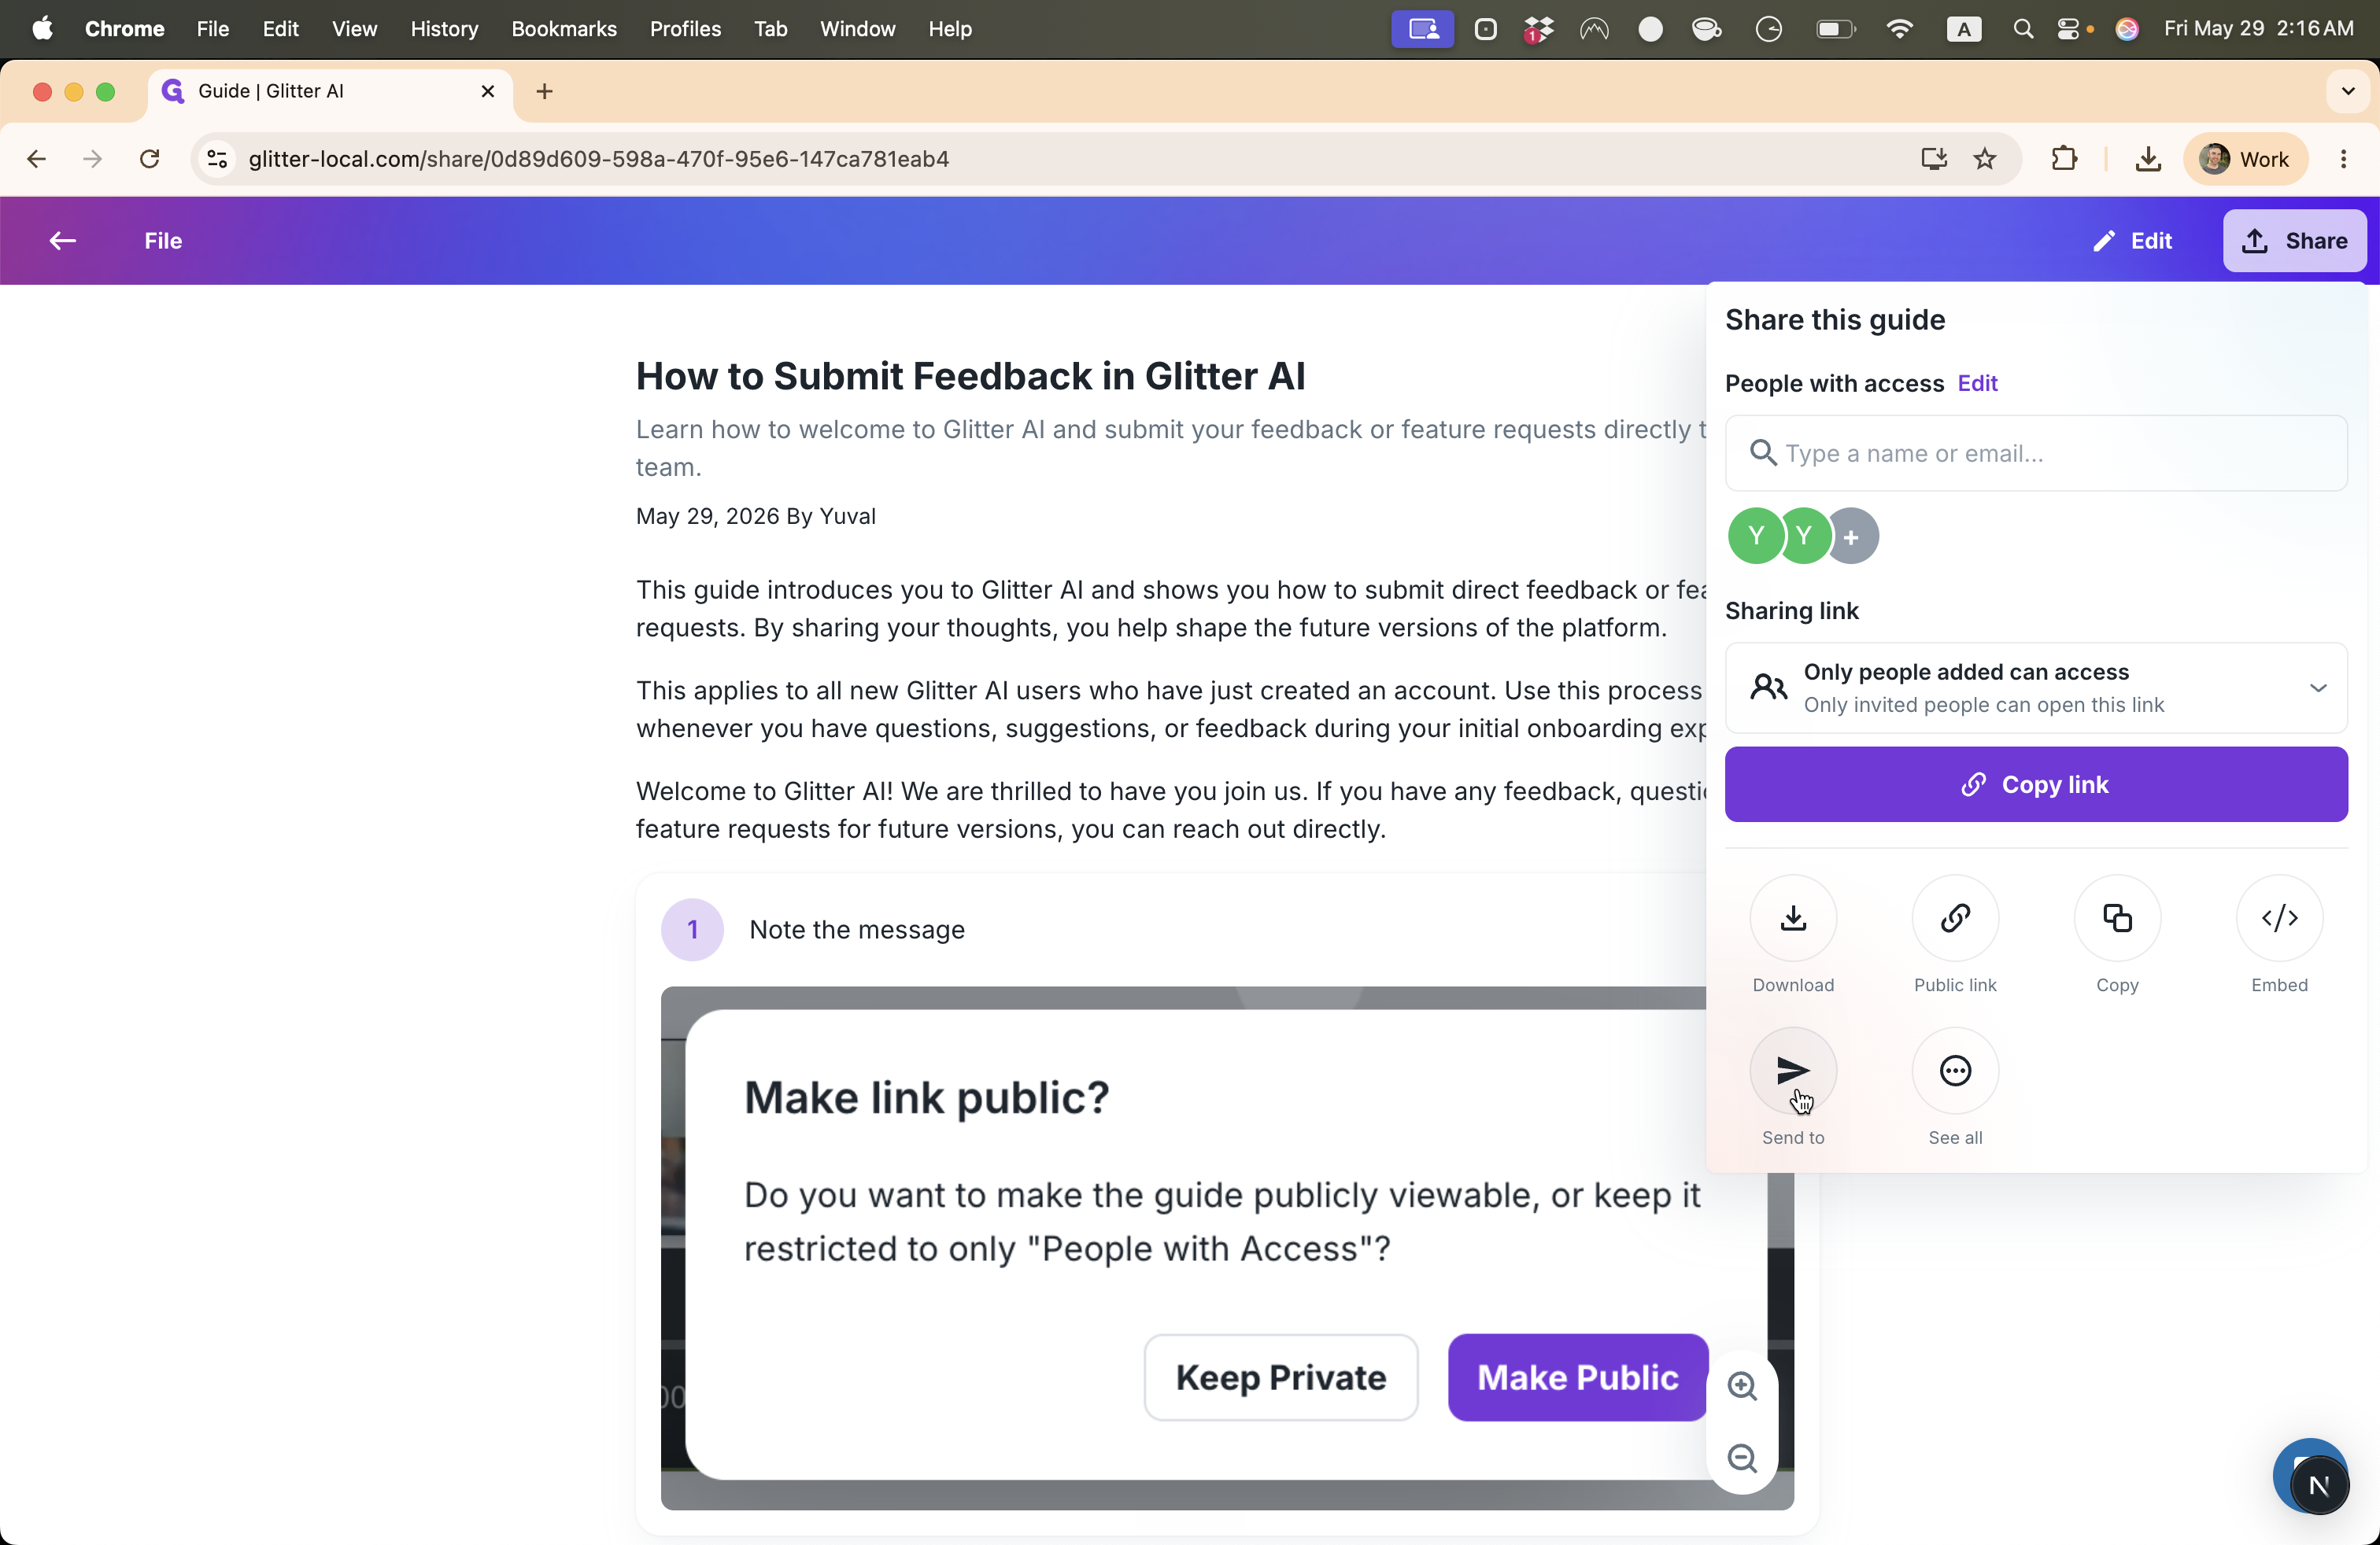Open a new browser tab
The image size is (2380, 1545).
pyautogui.click(x=544, y=91)
